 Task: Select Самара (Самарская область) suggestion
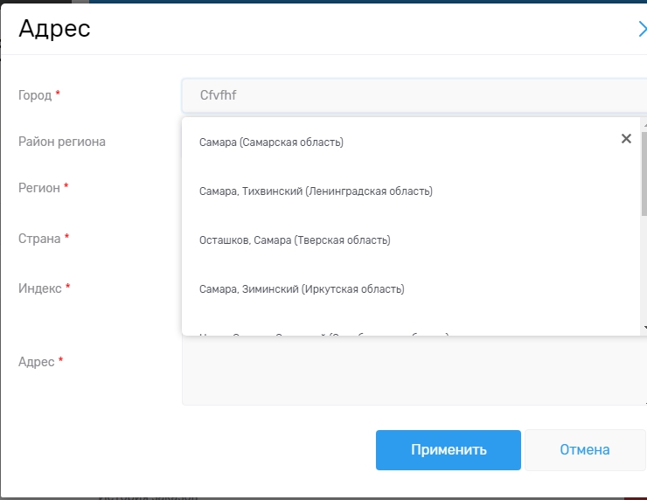click(x=271, y=142)
